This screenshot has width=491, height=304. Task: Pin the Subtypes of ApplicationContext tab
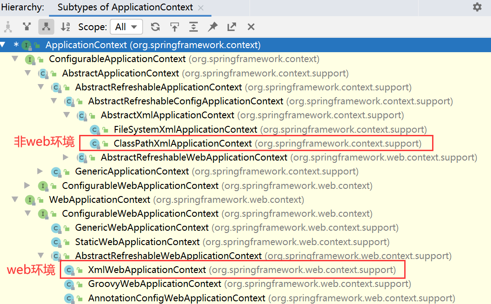point(212,27)
